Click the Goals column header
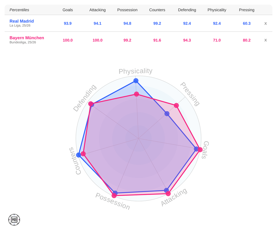 point(68,10)
